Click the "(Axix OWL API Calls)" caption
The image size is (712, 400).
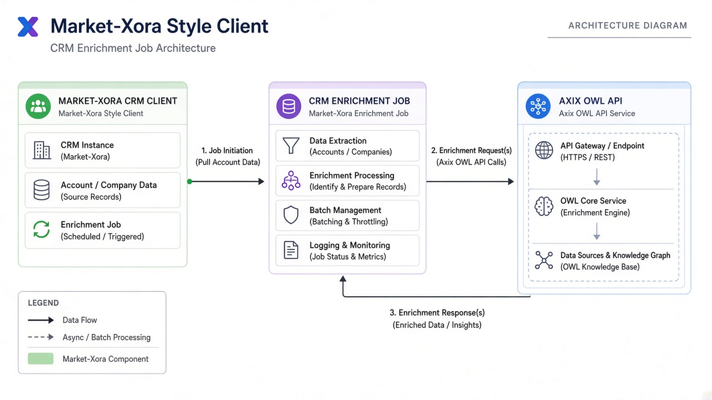[471, 162]
